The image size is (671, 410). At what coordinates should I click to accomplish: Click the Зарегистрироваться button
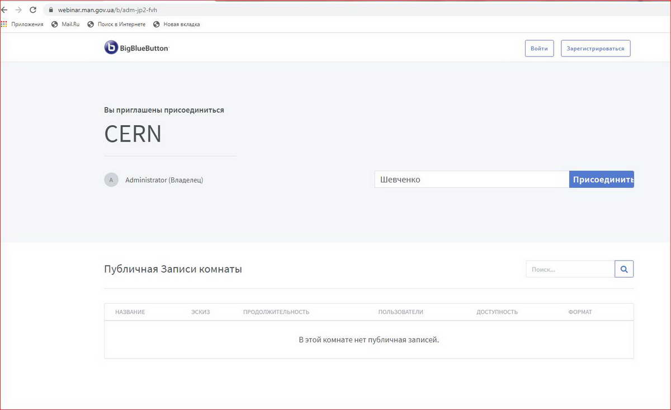[x=596, y=49]
